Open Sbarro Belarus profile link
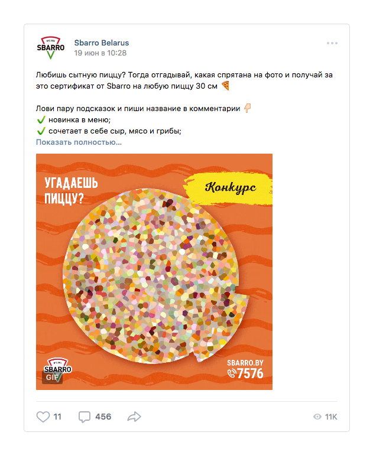The width and height of the screenshot is (373, 455). point(102,43)
